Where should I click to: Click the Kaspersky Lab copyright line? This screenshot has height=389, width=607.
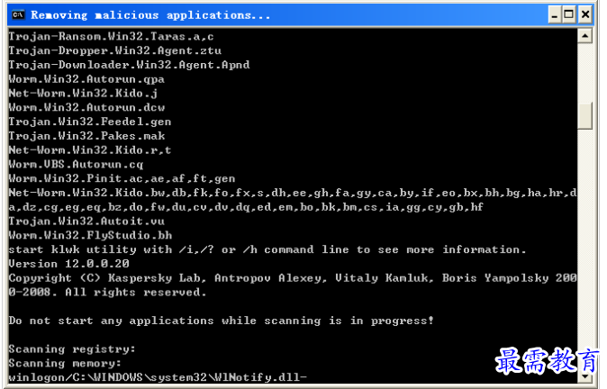click(293, 285)
